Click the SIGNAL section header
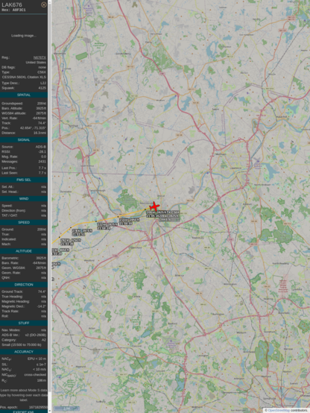 [x=24, y=140]
